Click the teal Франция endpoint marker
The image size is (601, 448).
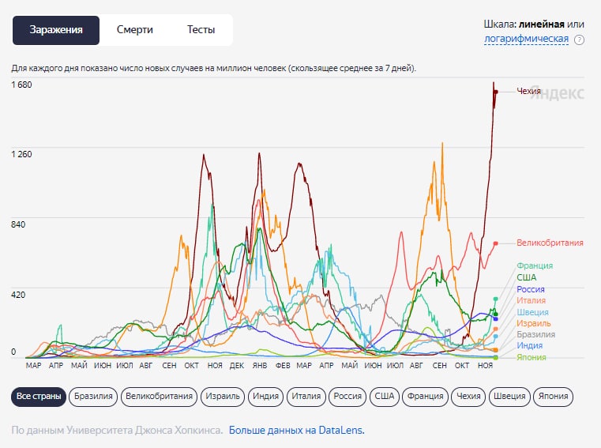coord(496,299)
